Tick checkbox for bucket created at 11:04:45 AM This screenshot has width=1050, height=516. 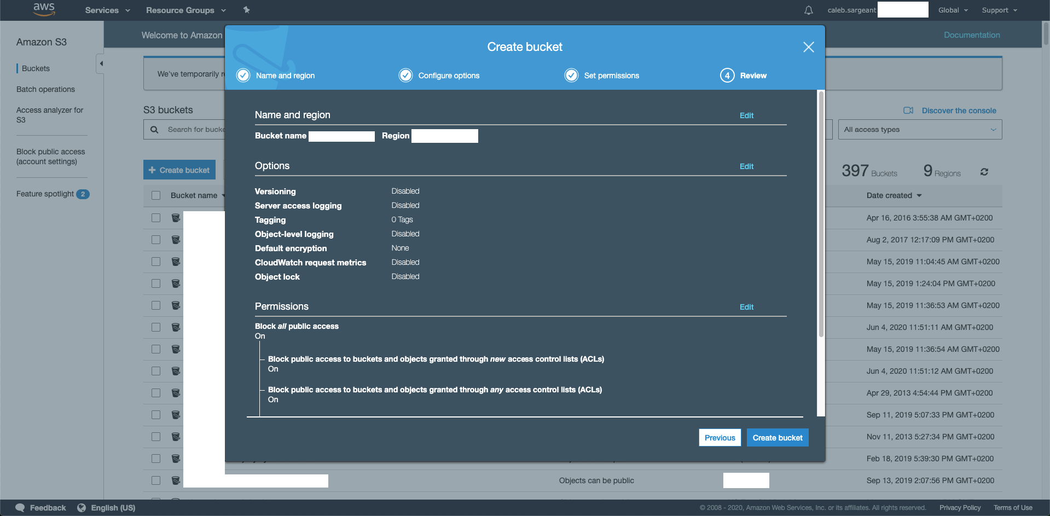[156, 262]
